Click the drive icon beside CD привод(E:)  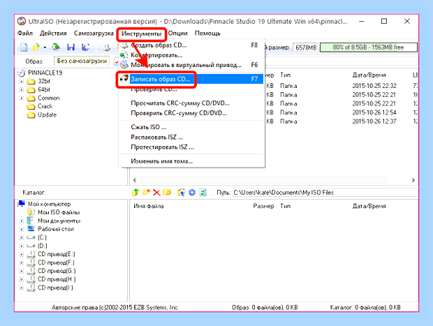(x=31, y=254)
